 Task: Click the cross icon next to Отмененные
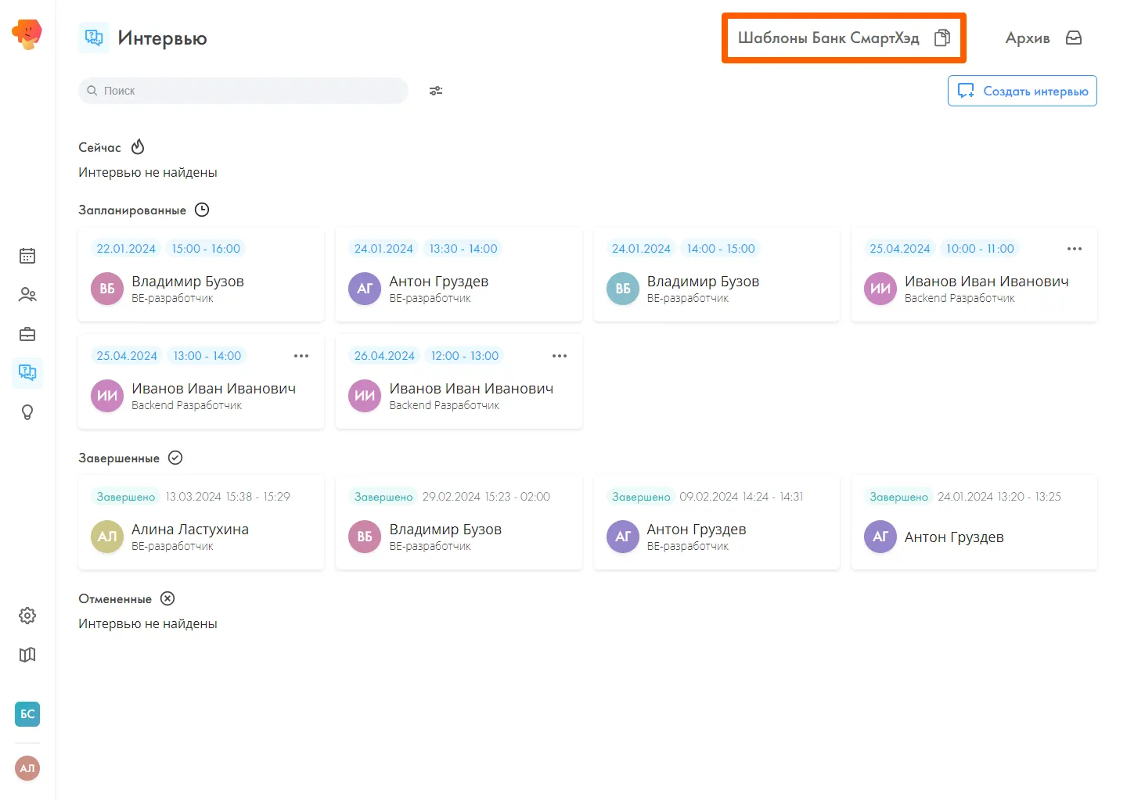pos(167,598)
